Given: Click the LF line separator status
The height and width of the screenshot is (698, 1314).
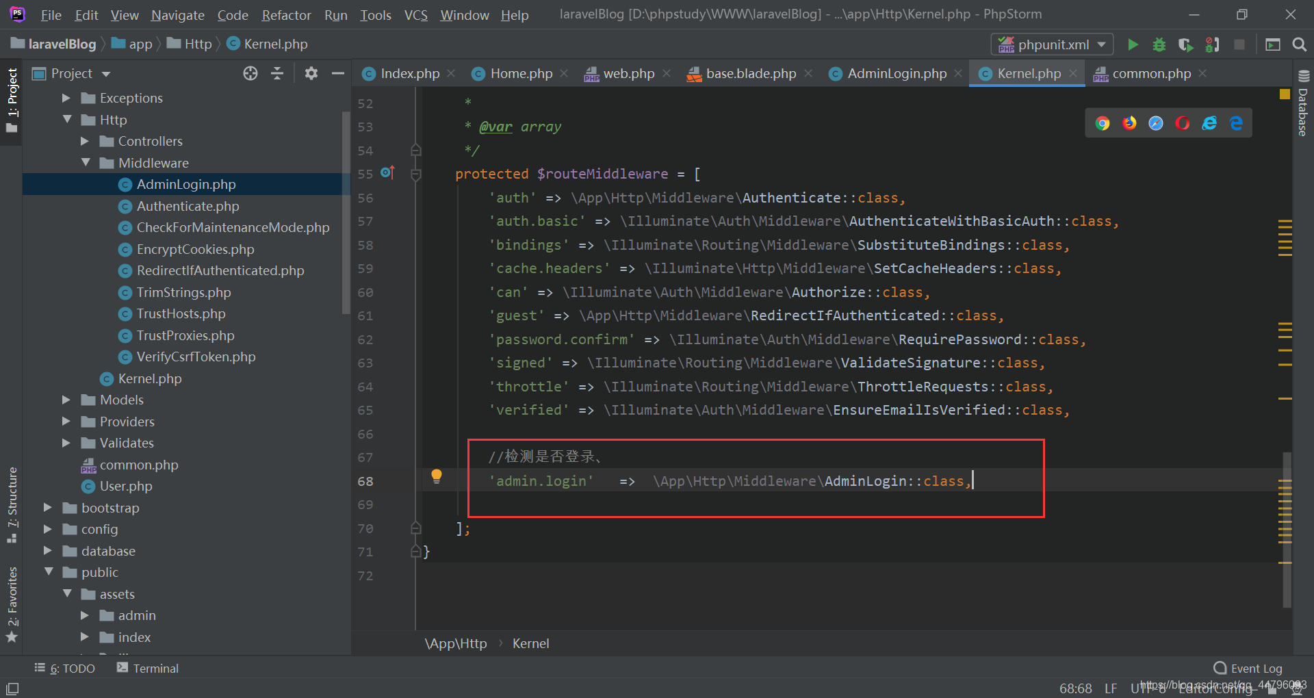Looking at the screenshot, I should tap(1111, 688).
